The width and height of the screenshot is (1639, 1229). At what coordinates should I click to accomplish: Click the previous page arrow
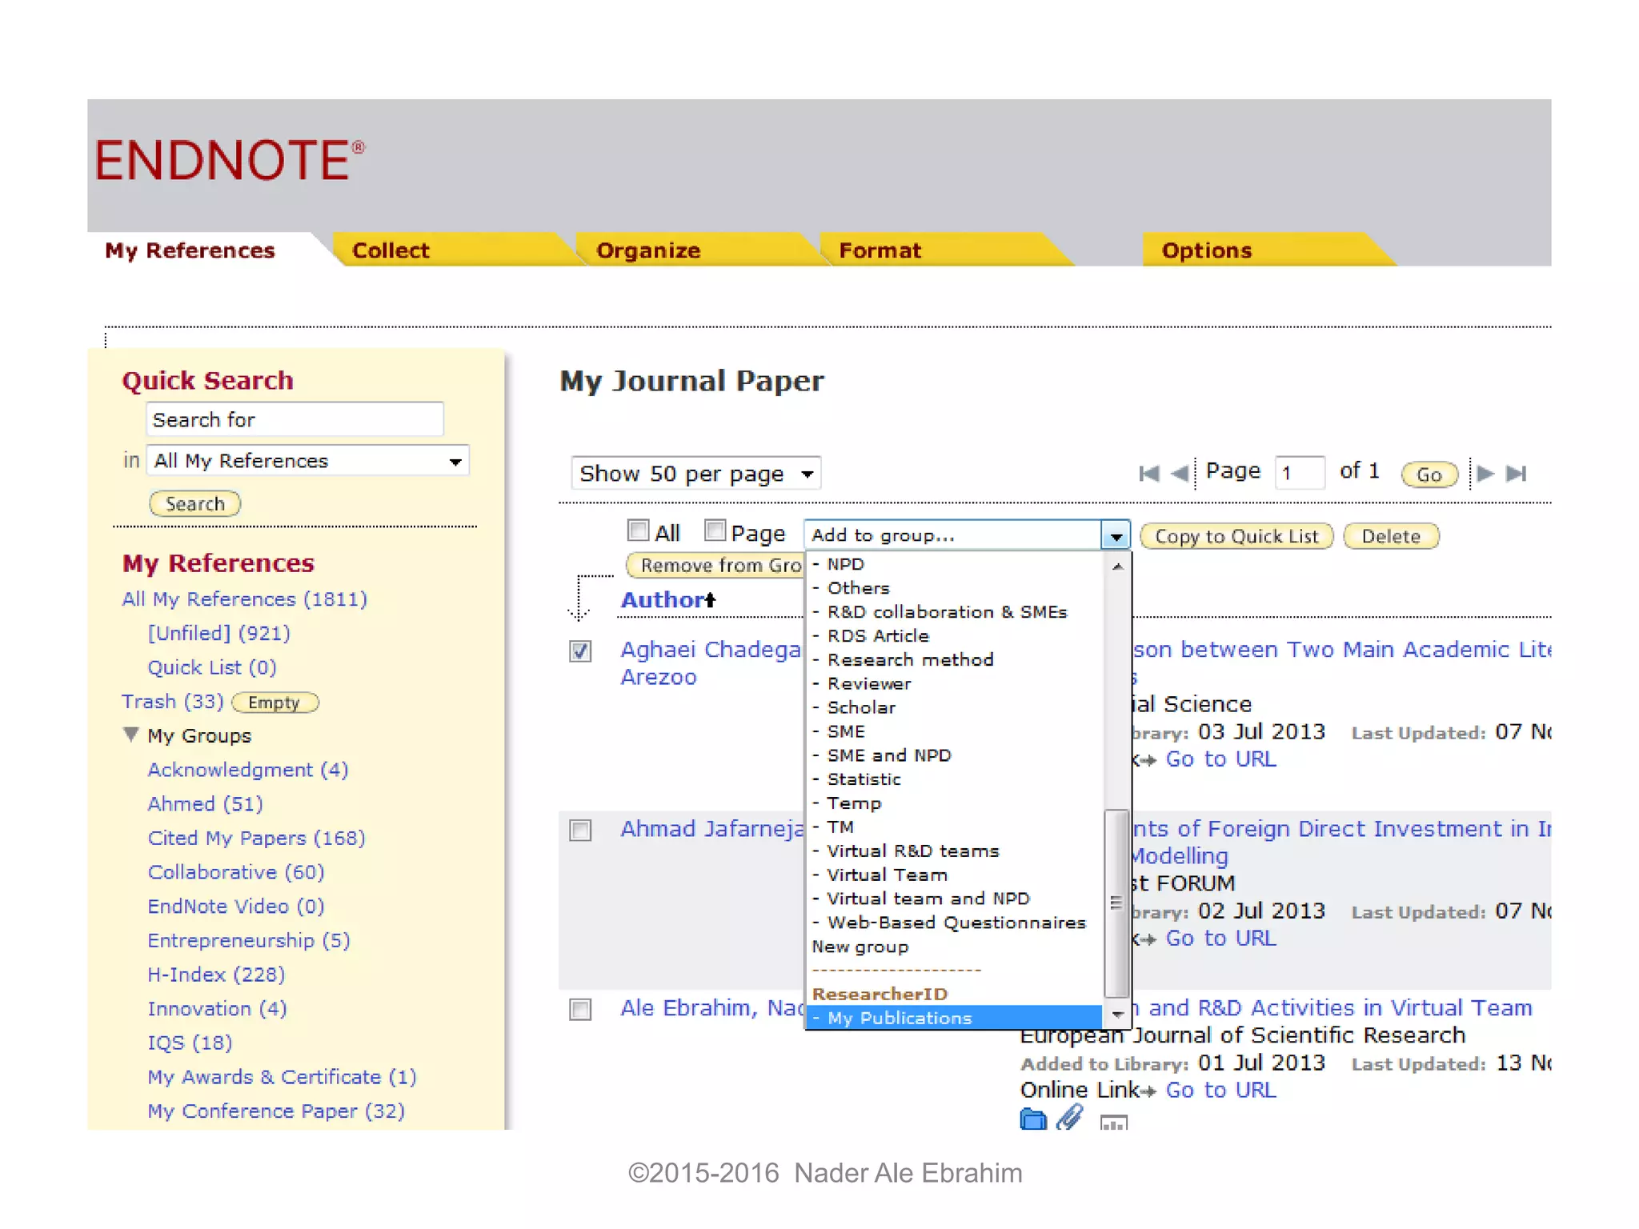1179,474
